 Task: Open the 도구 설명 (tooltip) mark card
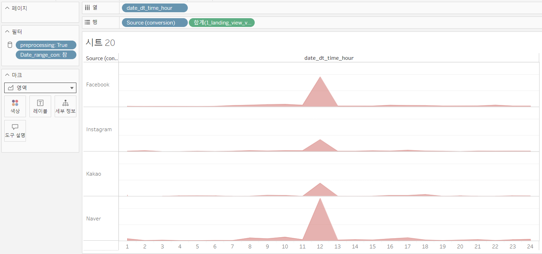(15, 131)
